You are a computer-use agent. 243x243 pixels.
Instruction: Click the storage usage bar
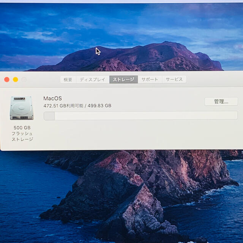click(140, 116)
